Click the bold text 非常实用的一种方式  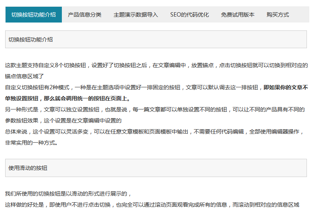(x=31, y=143)
